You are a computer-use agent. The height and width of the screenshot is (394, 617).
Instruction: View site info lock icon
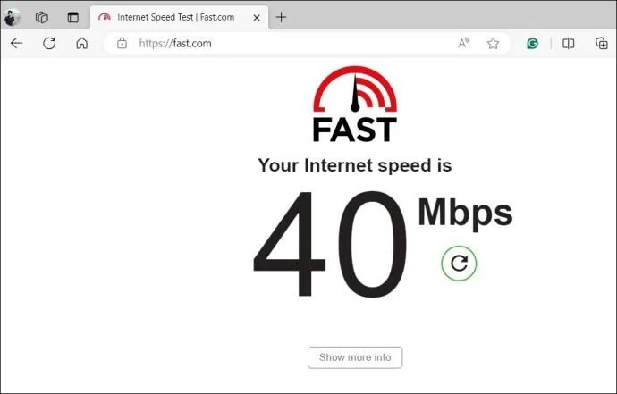[x=122, y=43]
